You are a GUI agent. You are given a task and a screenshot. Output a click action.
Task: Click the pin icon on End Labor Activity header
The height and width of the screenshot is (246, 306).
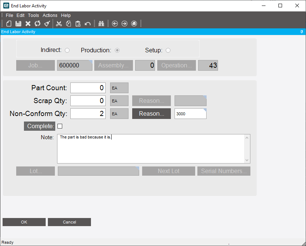[302, 32]
